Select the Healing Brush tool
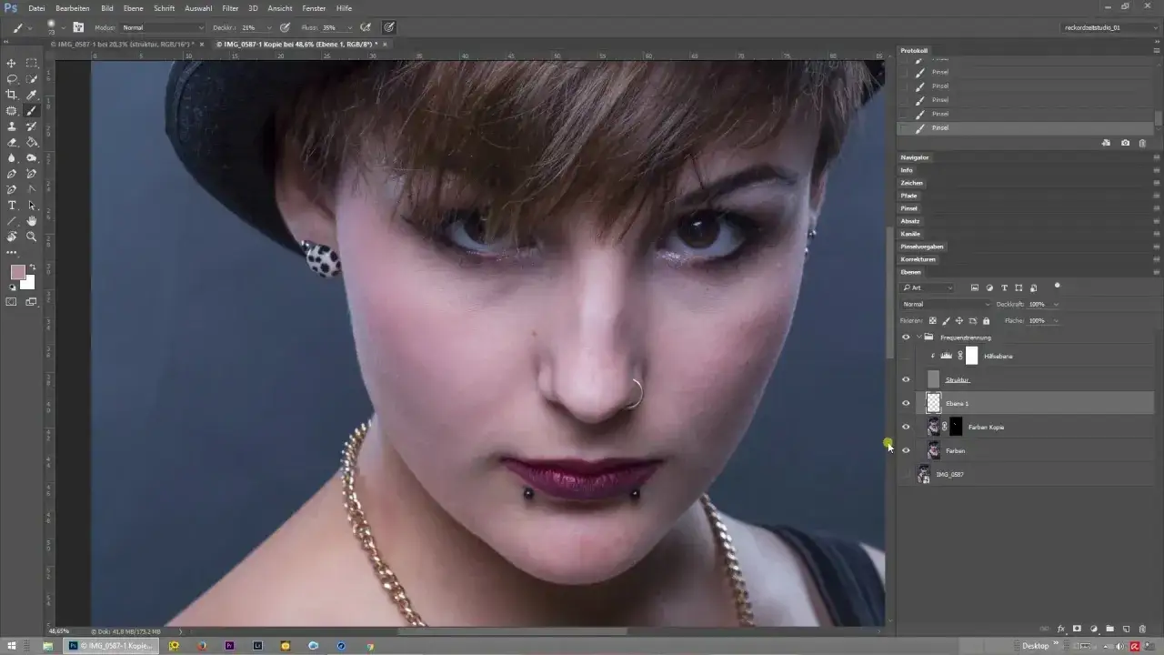 click(x=12, y=111)
